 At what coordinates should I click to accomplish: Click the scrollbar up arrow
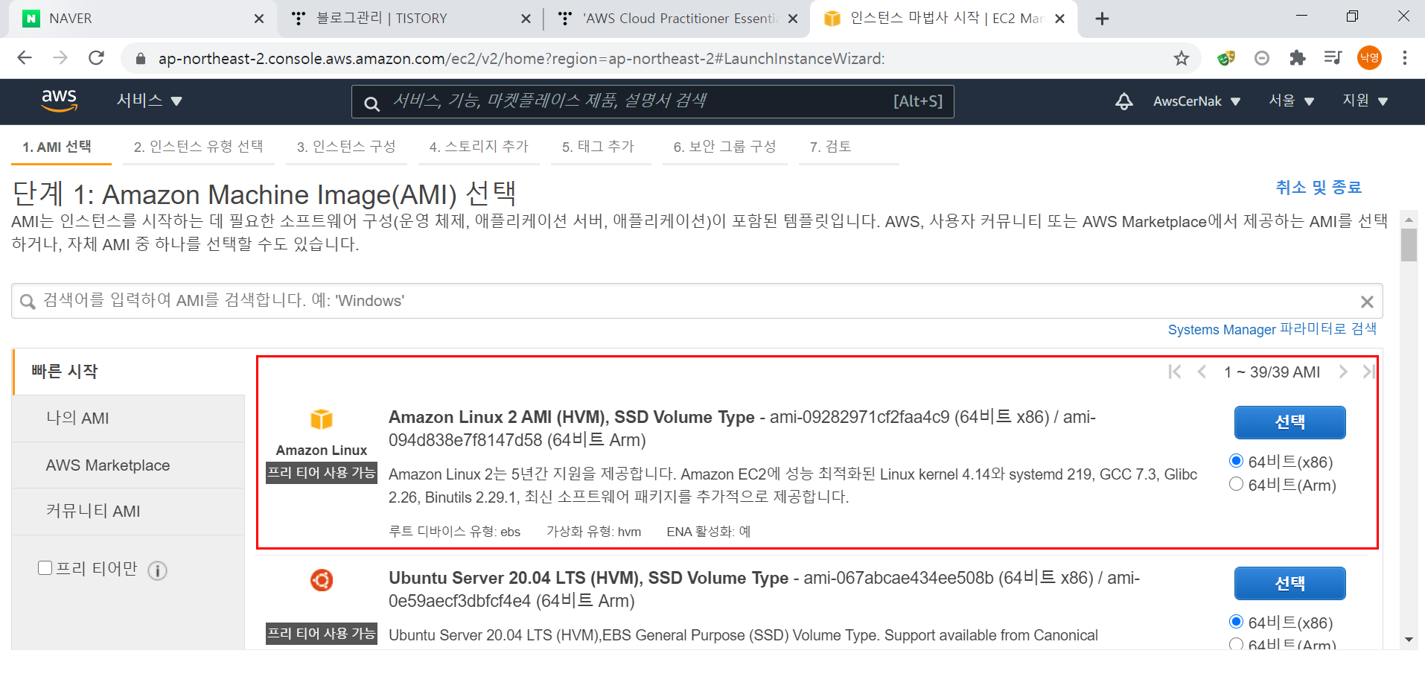(x=1408, y=220)
